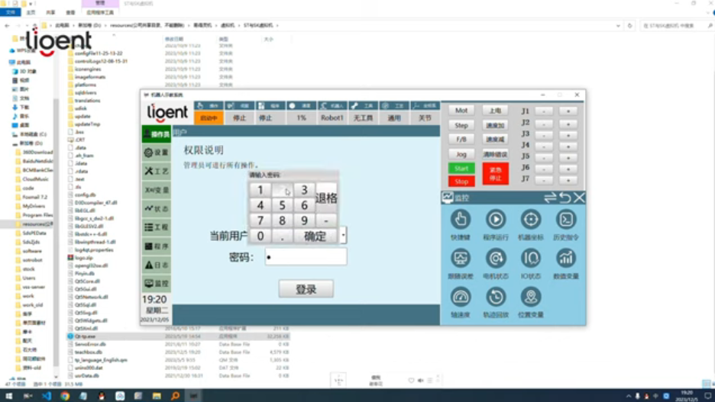Jog J1 in the plus direction
Viewport: 715px width, 402px height.
[568, 111]
